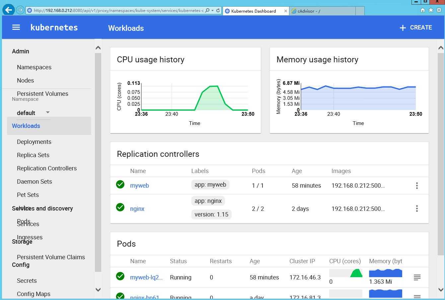The image size is (445, 300).
Task: Click green status check for nginx controller
Action: coord(120,207)
